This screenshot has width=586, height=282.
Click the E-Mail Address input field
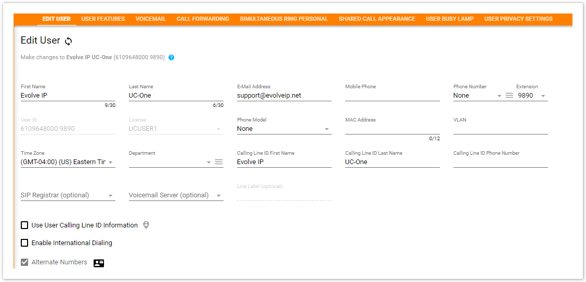pyautogui.click(x=284, y=96)
